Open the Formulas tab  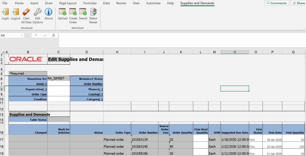point(90,3)
